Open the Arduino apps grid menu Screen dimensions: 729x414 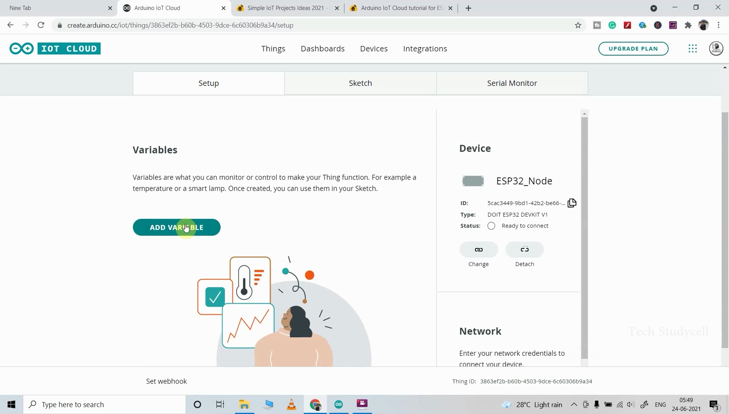point(693,49)
